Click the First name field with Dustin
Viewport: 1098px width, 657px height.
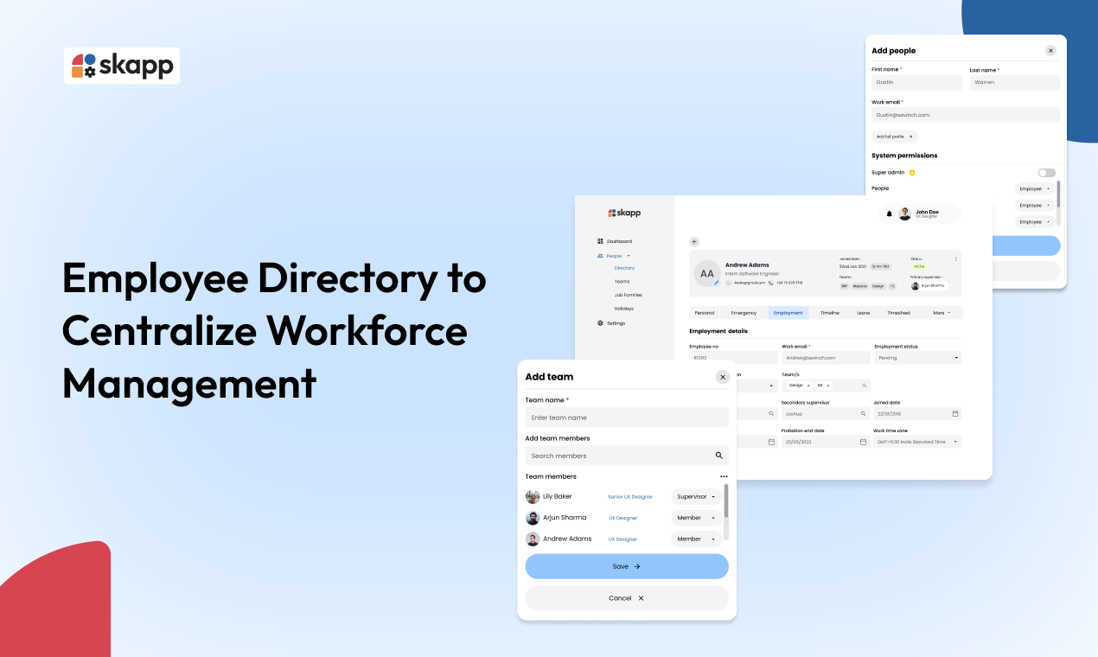point(916,82)
